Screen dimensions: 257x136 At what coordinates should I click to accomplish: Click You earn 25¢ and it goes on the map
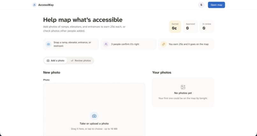pyautogui.click(x=188, y=44)
